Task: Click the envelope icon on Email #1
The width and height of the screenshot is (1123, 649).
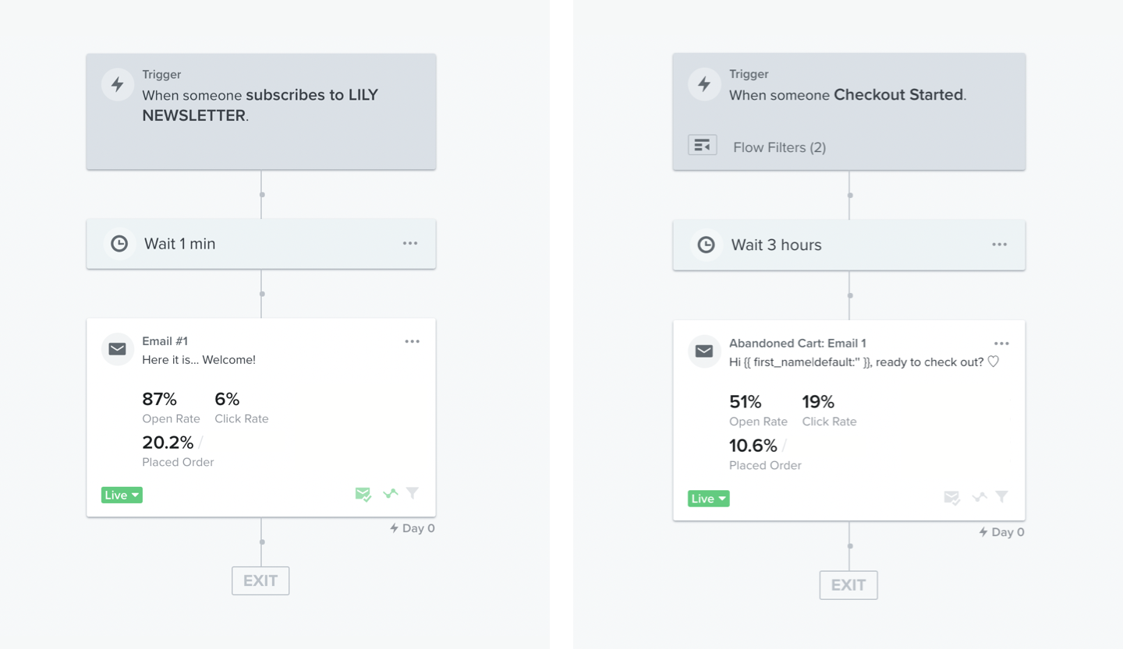Action: [118, 349]
